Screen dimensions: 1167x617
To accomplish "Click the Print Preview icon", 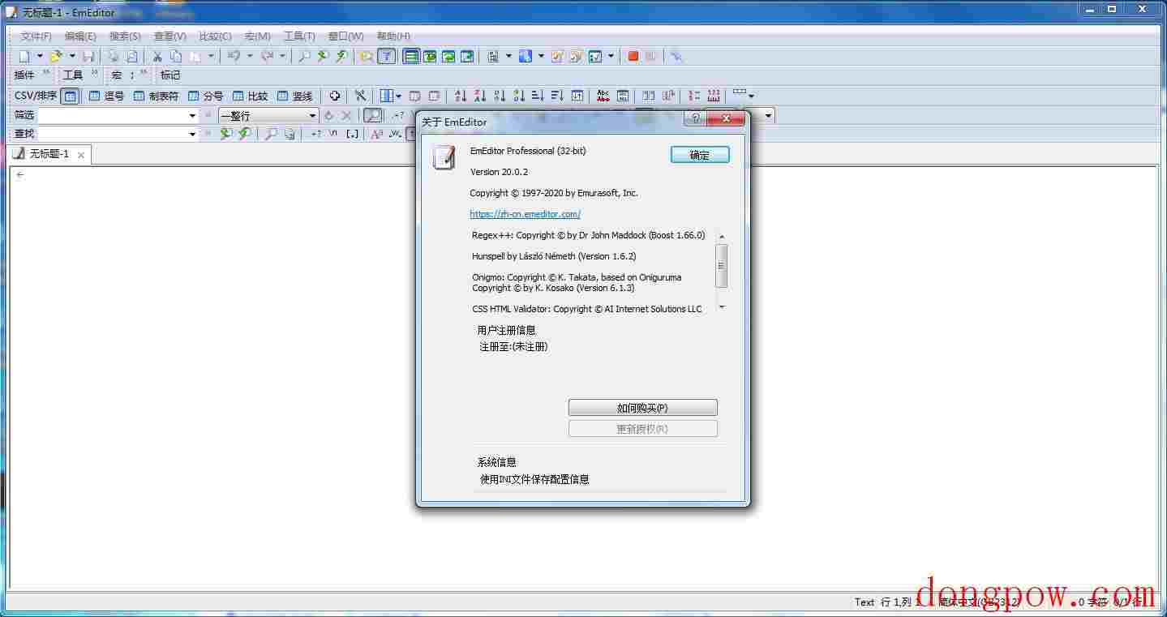I will [x=131, y=56].
